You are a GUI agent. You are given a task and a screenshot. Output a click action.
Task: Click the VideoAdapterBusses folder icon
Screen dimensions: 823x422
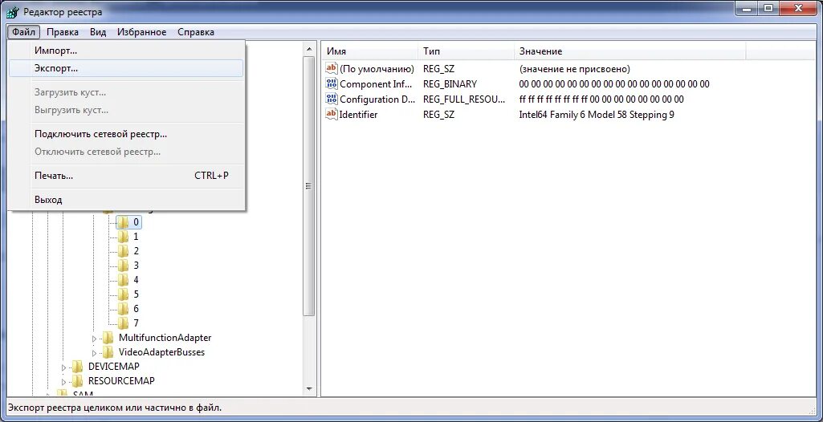pyautogui.click(x=108, y=351)
